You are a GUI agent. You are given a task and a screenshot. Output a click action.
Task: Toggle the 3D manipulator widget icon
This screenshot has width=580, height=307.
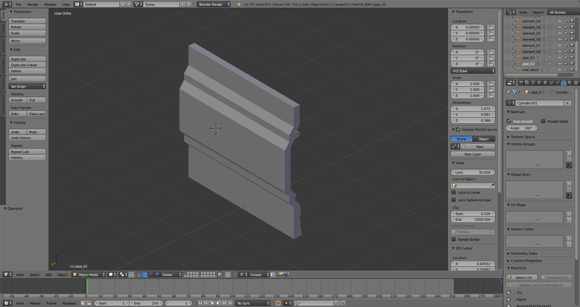point(139,274)
